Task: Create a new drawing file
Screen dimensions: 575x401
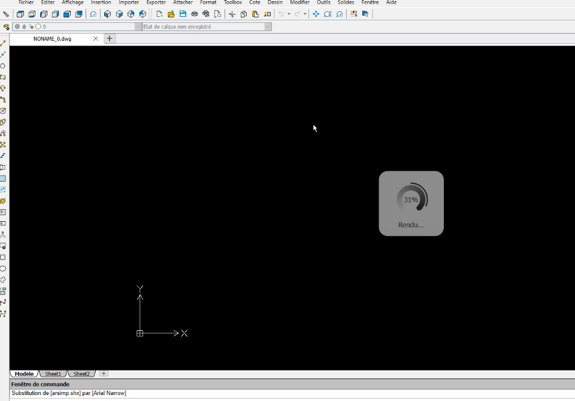Action: [159, 14]
